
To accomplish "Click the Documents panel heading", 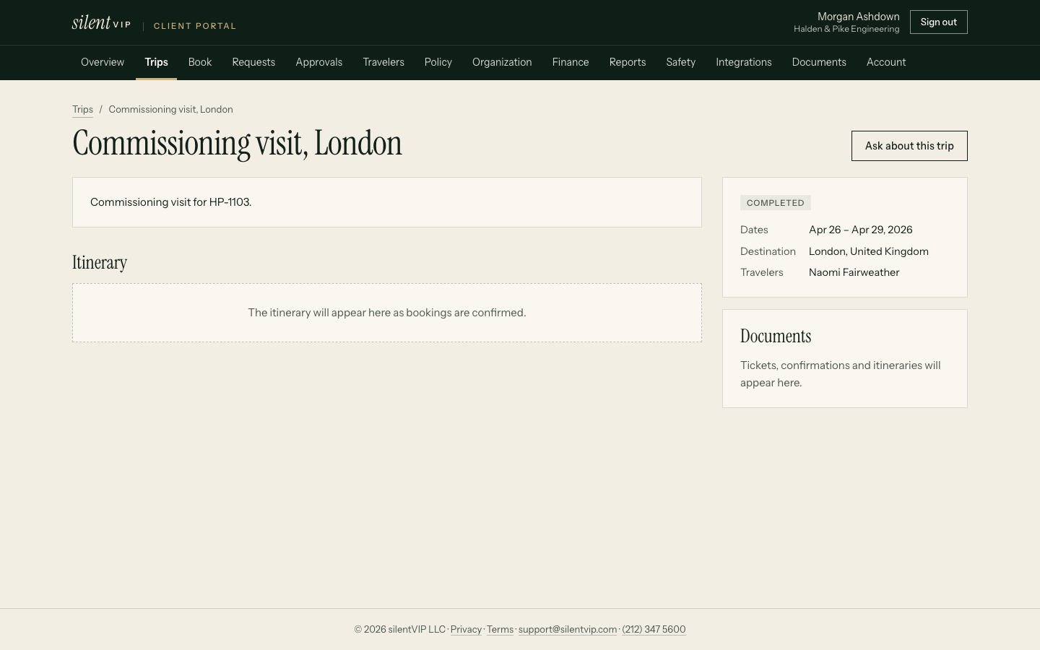I will (x=776, y=337).
